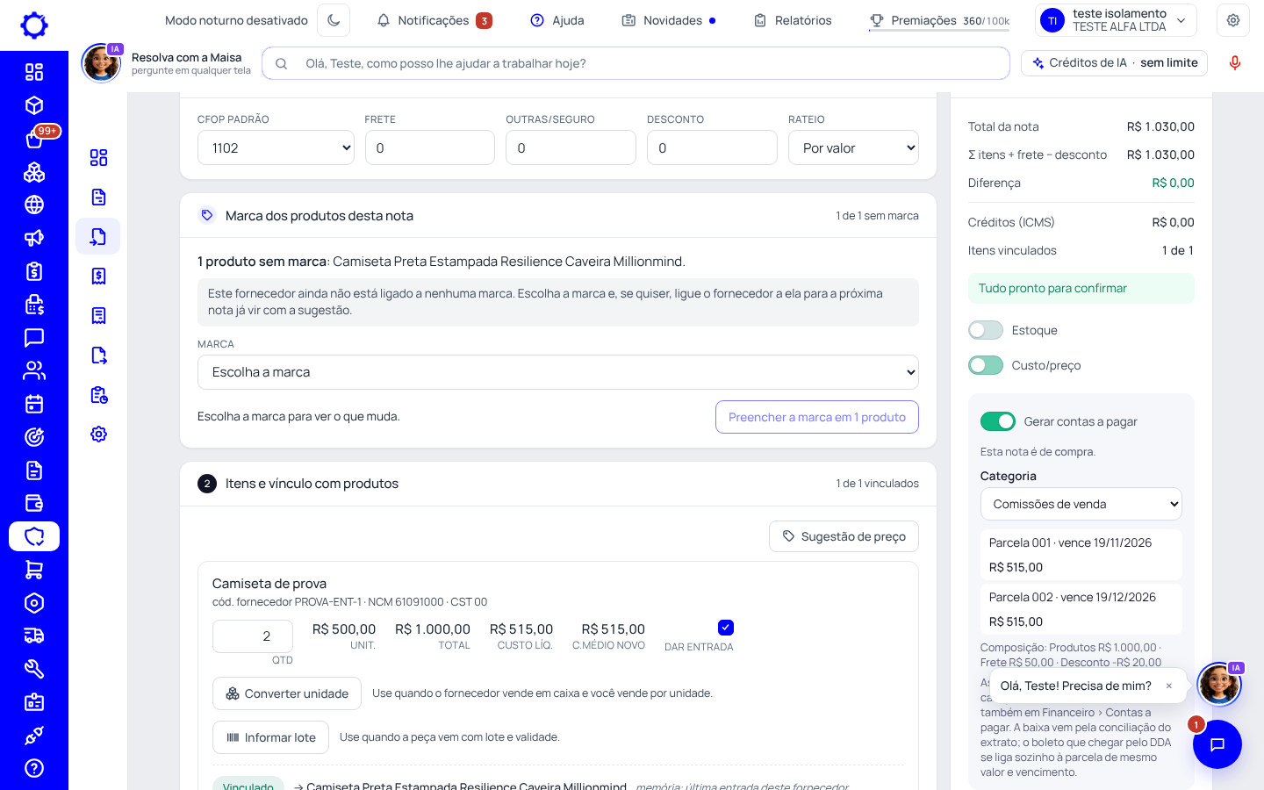This screenshot has height=790, width=1264.
Task: Open the dashboard grid icon in blue sidebar
Action: click(34, 72)
